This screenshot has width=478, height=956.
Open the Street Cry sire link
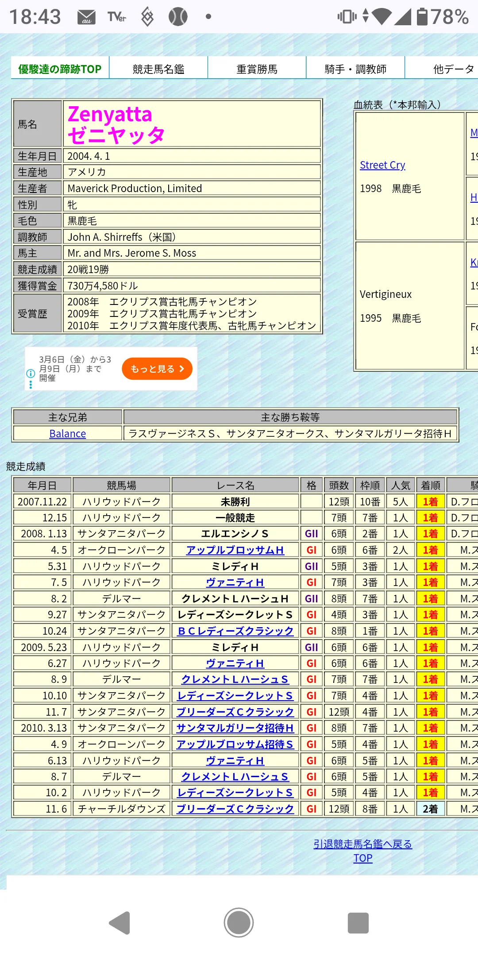coord(382,165)
